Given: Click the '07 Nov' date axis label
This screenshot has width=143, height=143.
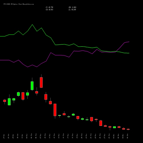Looking at the screenshot, I should (41, 136).
